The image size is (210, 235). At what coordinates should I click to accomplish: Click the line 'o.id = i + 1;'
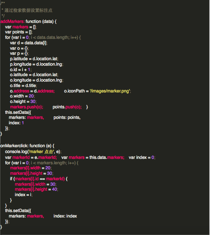pyautogui.click(x=21, y=70)
